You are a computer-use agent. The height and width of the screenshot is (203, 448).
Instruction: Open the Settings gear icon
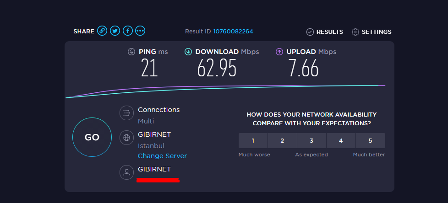(355, 32)
